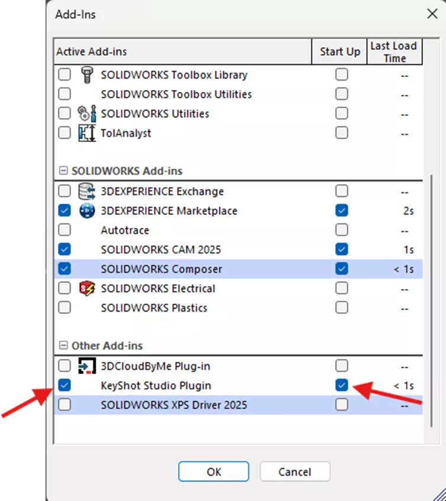Image resolution: width=446 pixels, height=501 pixels.
Task: Enable SOLIDWORKS XPS Driver 2025 active checkbox
Action: coord(64,405)
